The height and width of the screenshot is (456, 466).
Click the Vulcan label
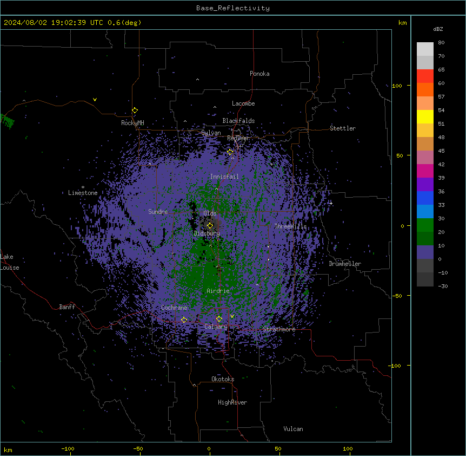[x=294, y=429]
